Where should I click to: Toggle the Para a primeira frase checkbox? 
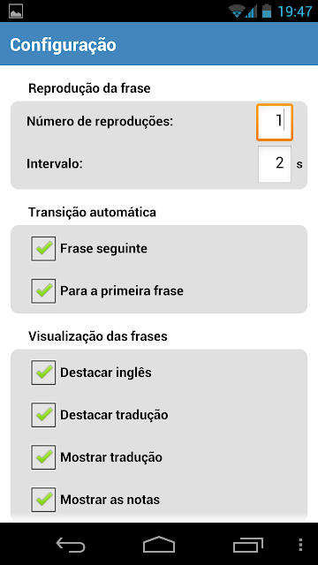[x=43, y=290]
